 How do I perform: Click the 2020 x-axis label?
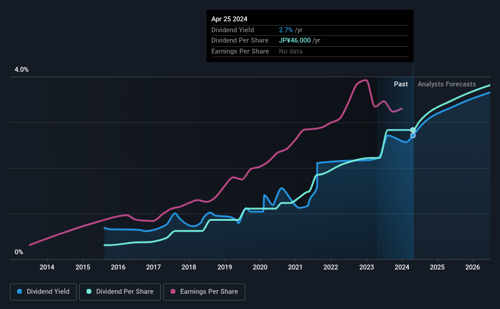pyautogui.click(x=260, y=267)
